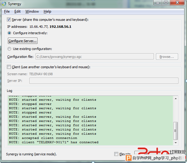Image resolution: width=187 pixels, height=163 pixels.
Task: Click screen name TELENAV-90198
Action: point(41,74)
